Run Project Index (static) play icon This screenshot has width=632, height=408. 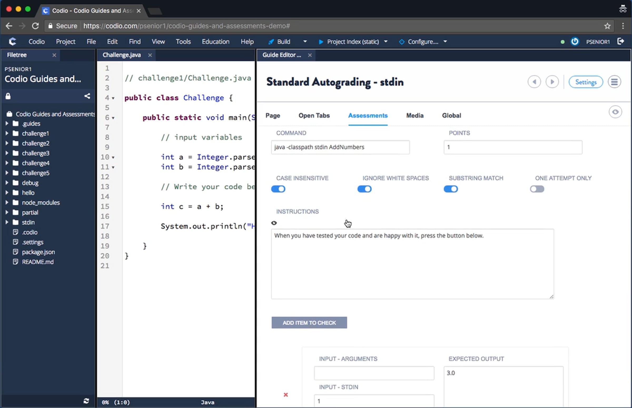(321, 42)
